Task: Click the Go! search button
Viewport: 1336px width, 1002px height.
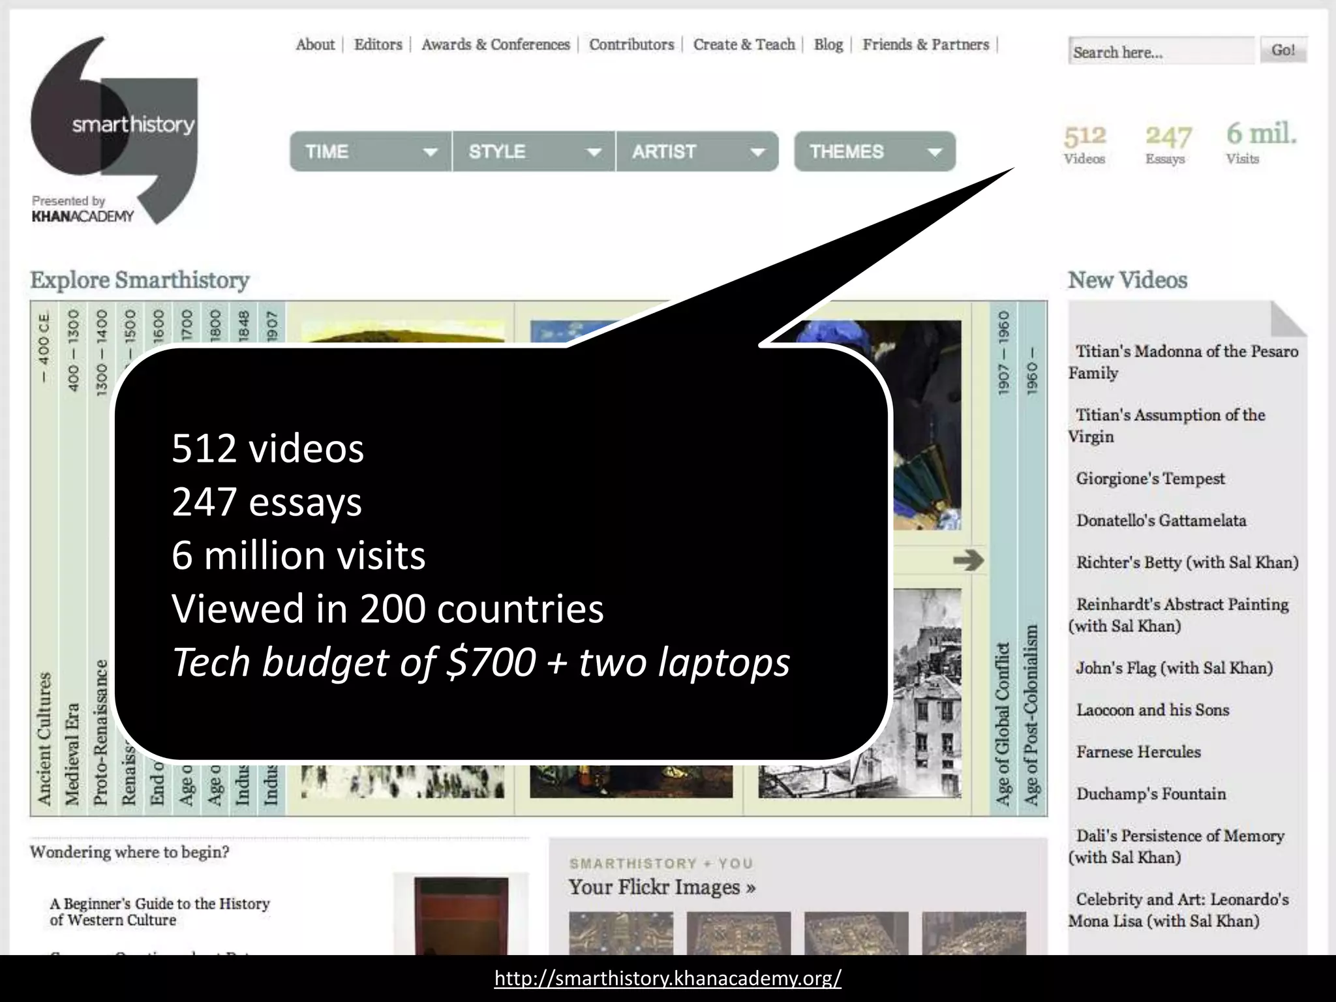Action: point(1283,50)
